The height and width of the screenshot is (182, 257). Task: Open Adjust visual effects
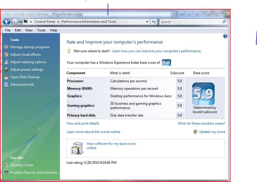(25, 55)
